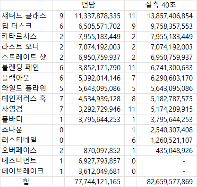Click the 실측 dash cell for 테스타먼트

(x=167, y=161)
